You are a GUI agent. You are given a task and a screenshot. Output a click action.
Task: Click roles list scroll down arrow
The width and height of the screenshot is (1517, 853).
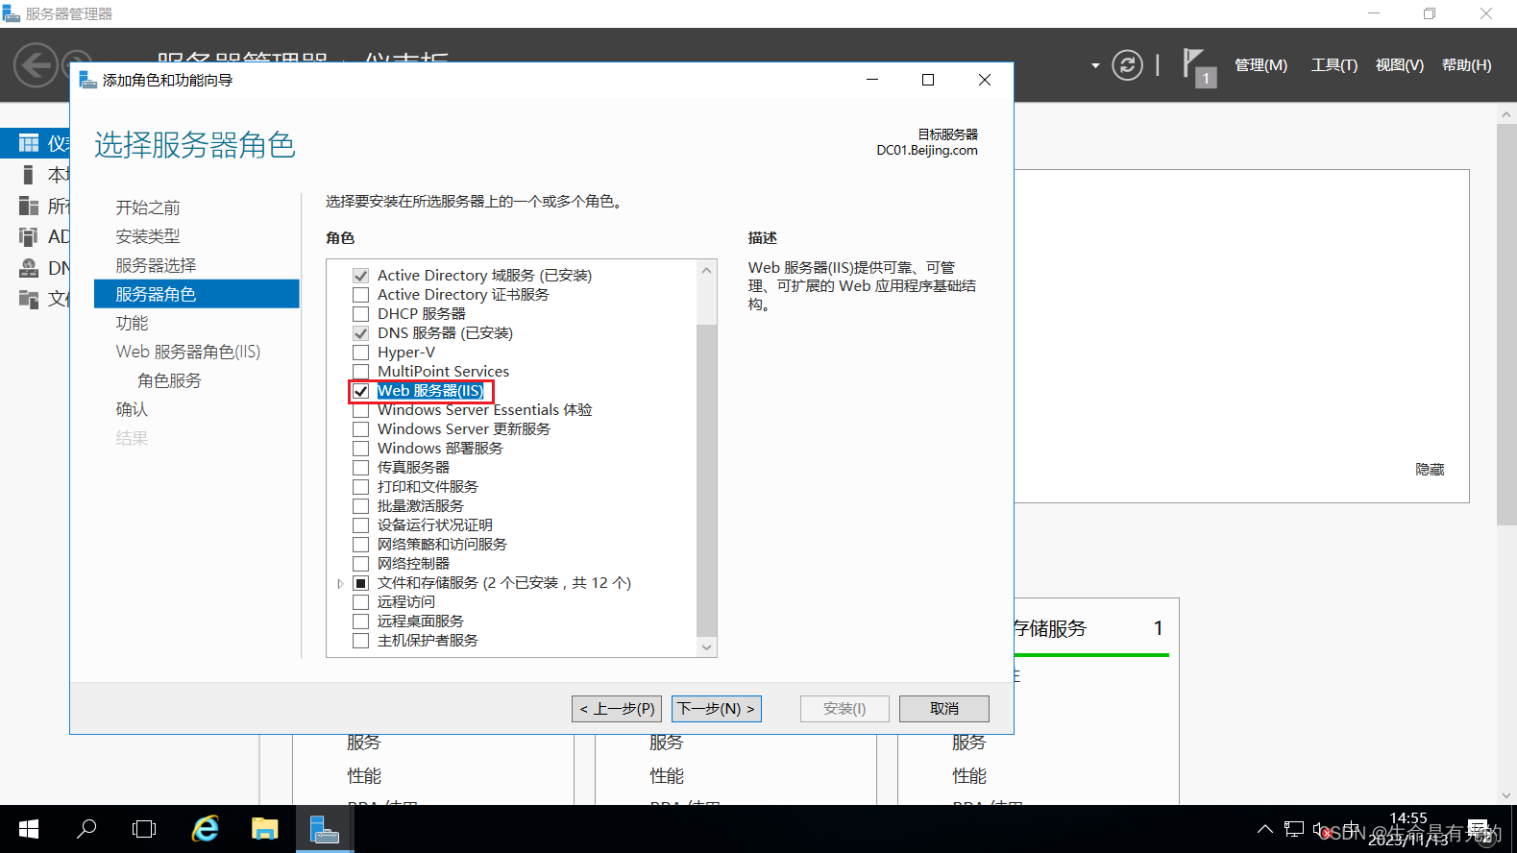707,646
